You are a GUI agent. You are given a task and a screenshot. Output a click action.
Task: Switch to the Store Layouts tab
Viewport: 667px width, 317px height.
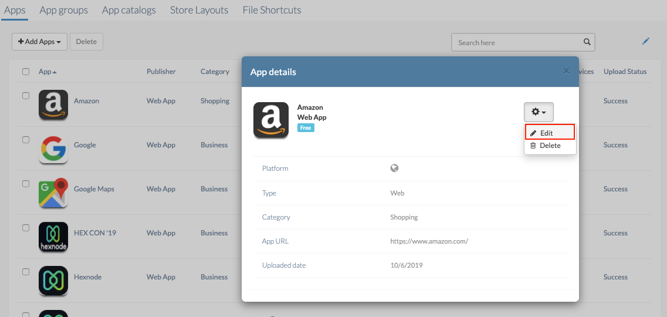coord(199,10)
